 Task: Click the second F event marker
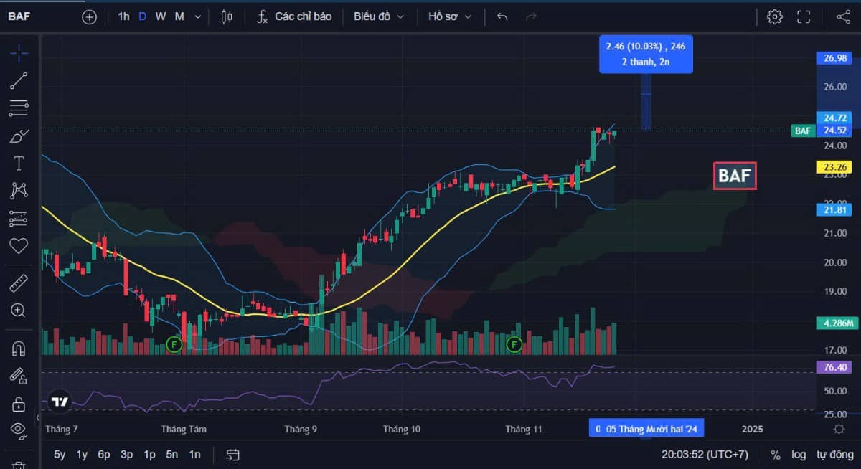[x=514, y=345]
